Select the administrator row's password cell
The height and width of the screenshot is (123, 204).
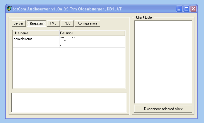tap(92, 39)
